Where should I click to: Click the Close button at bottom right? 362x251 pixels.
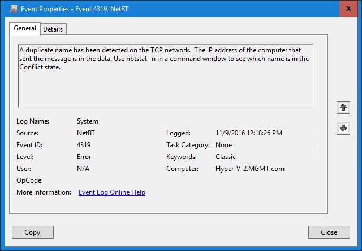pos(329,232)
